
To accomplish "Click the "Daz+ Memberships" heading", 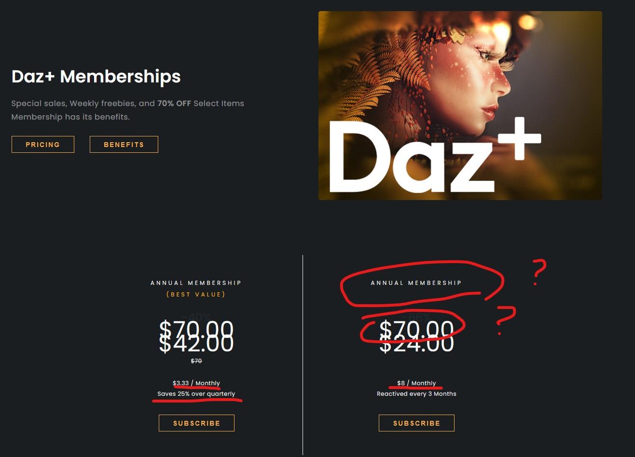I will (x=96, y=77).
